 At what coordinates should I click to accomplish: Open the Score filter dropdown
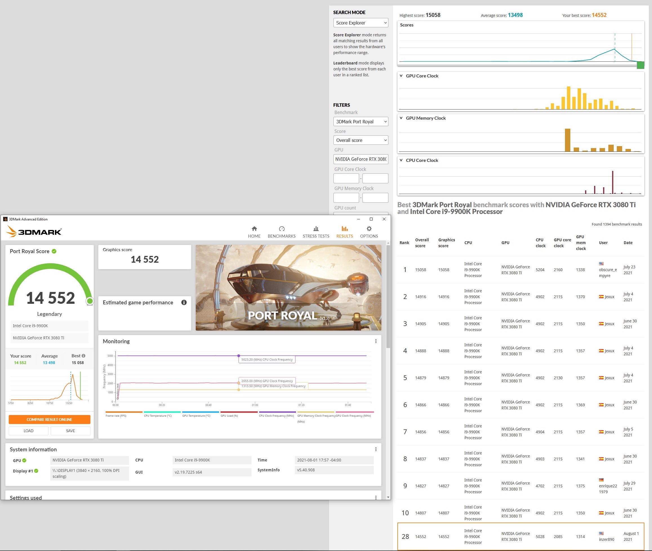pos(361,140)
